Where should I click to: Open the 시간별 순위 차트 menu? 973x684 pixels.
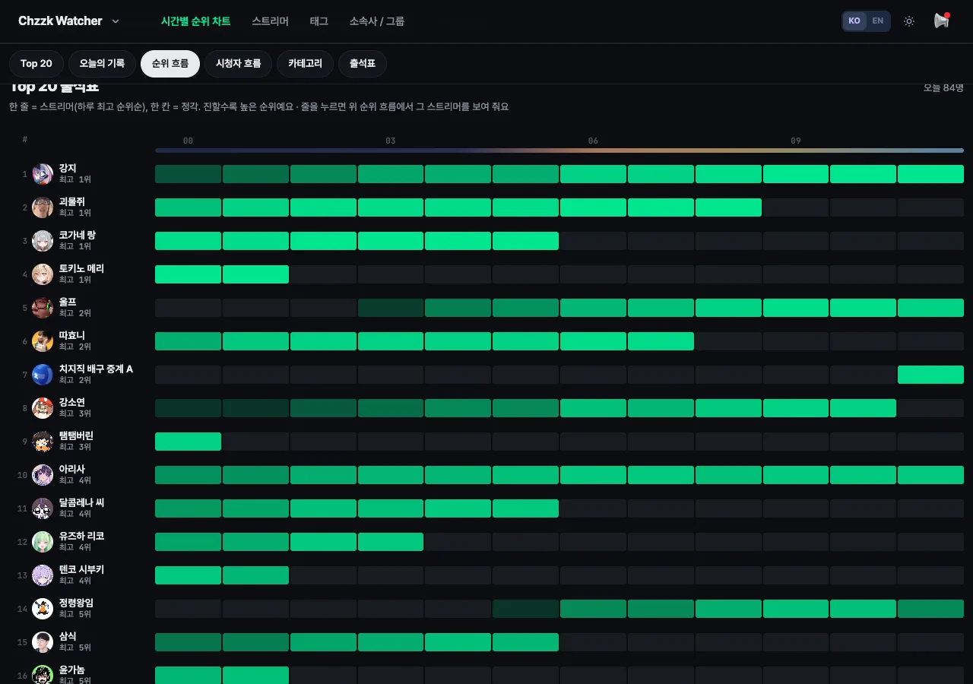(195, 21)
